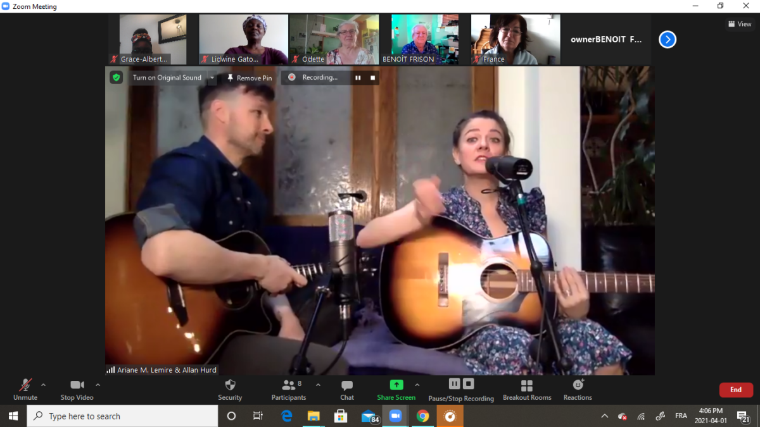
Task: Open audio options arrow beside Unmute
Action: click(43, 385)
